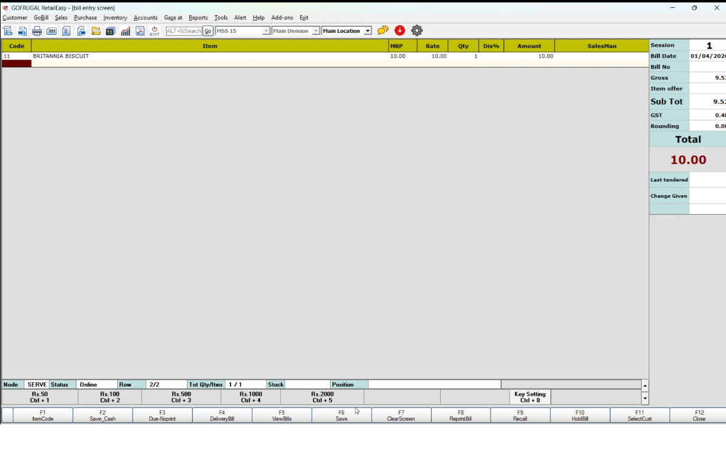Click the Exit menu item
The image size is (726, 459).
tap(304, 18)
